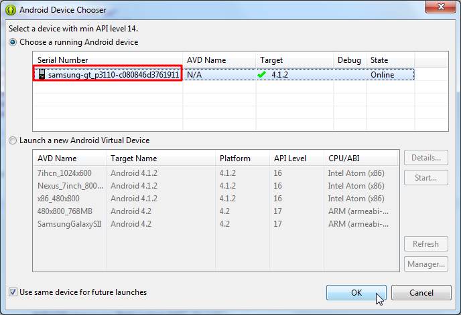
Task: Click the green checkmark next to 4.1.2
Action: (261, 74)
